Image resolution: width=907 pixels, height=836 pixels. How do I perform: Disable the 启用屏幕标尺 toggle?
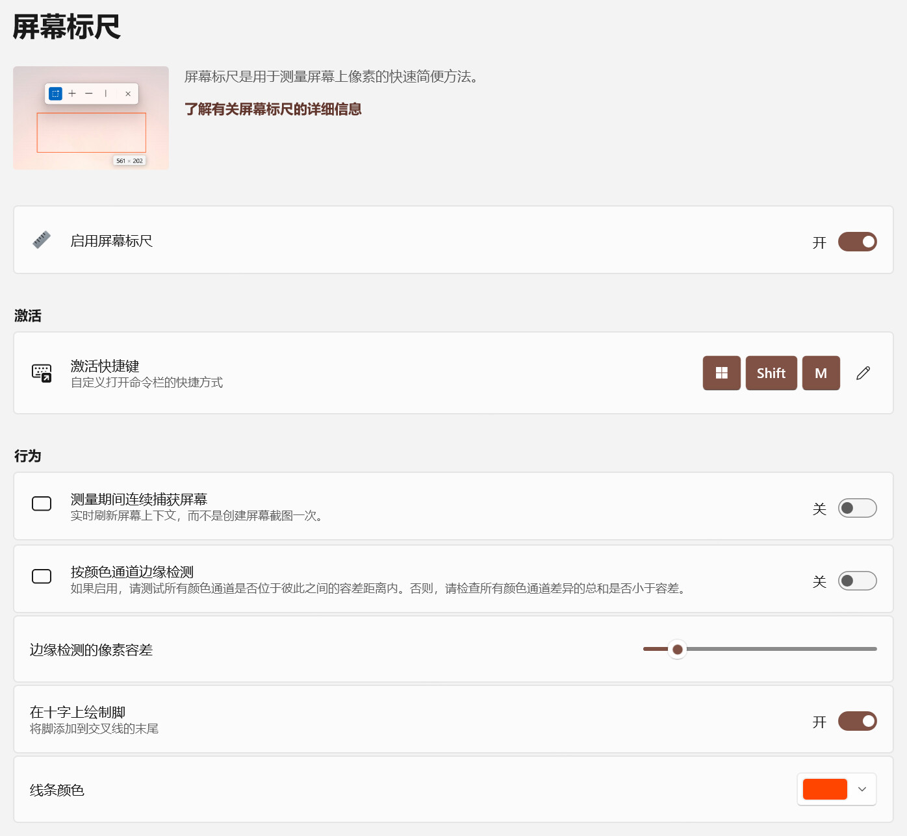click(x=857, y=242)
